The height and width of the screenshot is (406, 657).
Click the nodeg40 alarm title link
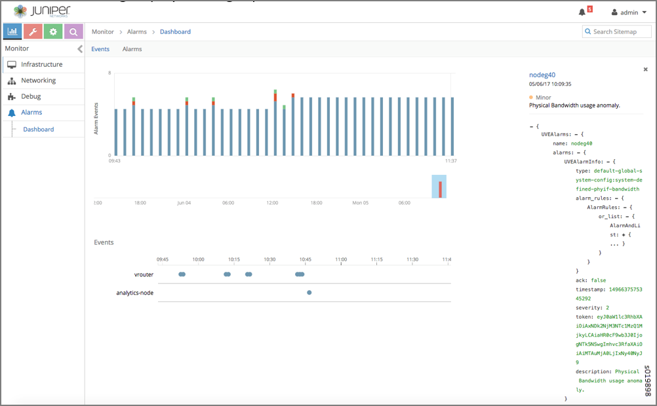[542, 75]
